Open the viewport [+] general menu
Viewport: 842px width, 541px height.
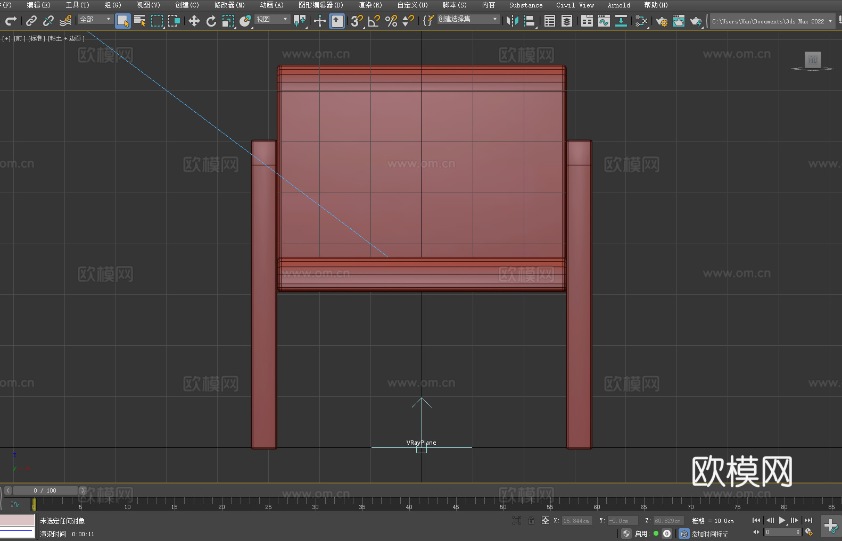pos(6,38)
